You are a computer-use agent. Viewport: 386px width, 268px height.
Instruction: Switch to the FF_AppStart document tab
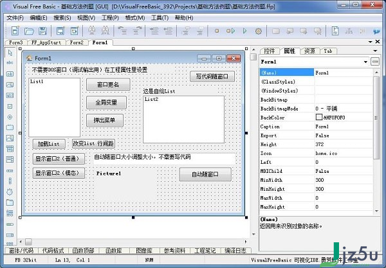[46, 42]
